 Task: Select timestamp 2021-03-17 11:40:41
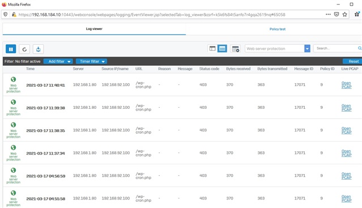pyautogui.click(x=45, y=85)
